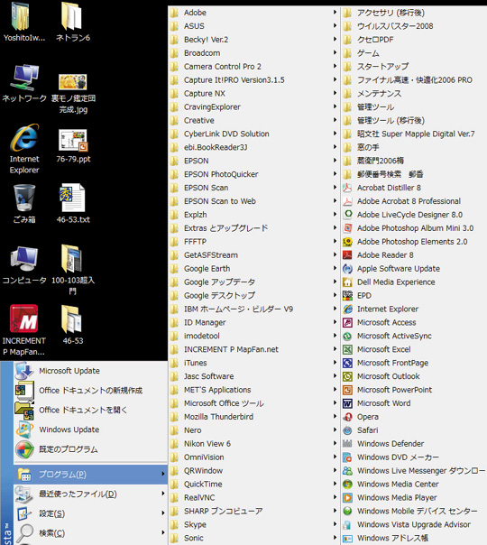This screenshot has height=545, width=487.
Task: Open the Google Earth program folder
Action: tap(254, 269)
